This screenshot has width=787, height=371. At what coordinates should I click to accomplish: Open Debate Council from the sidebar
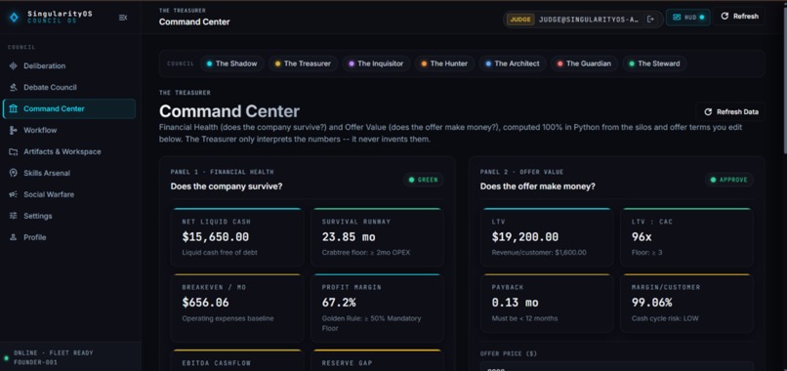click(69, 87)
